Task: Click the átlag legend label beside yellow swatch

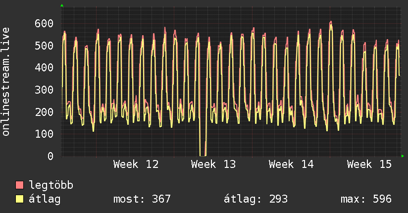Action: click(45, 199)
